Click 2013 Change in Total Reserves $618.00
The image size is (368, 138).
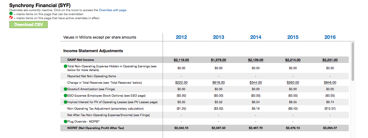click(218, 82)
